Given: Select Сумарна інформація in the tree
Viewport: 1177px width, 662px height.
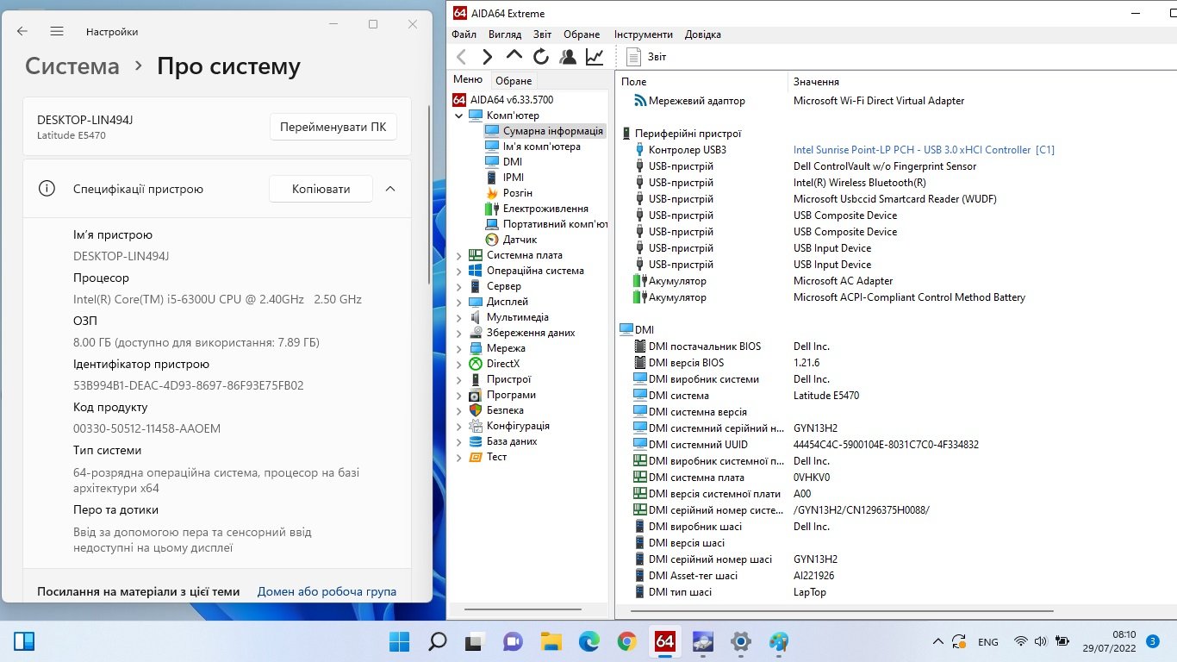Looking at the screenshot, I should click(552, 131).
